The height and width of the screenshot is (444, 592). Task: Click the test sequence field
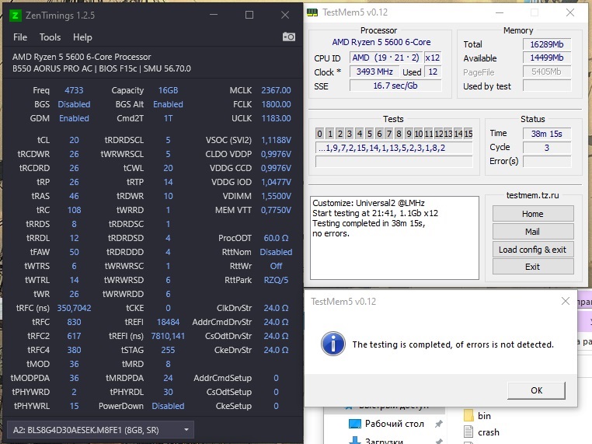point(394,148)
